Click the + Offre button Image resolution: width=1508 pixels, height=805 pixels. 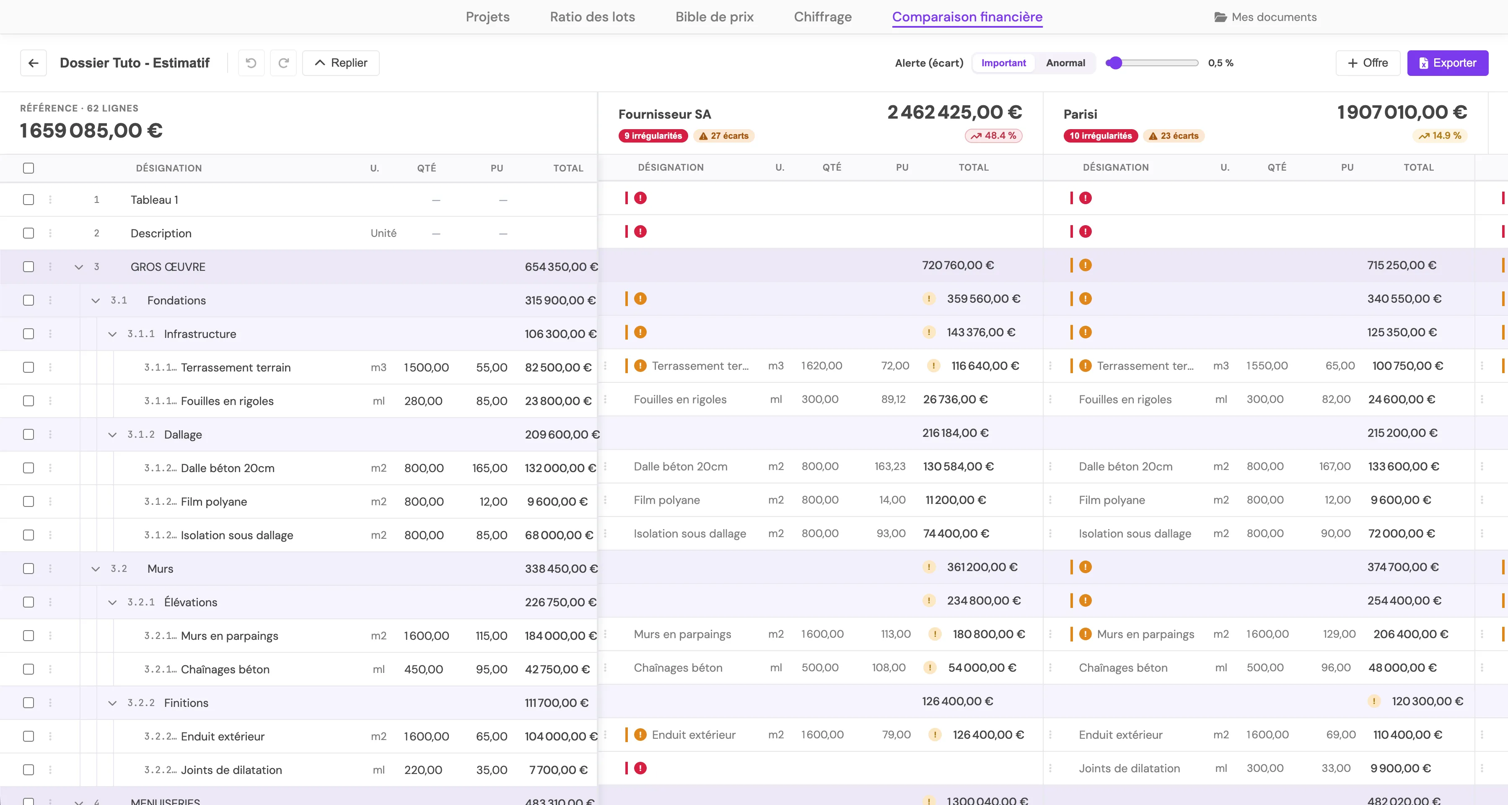click(1368, 63)
